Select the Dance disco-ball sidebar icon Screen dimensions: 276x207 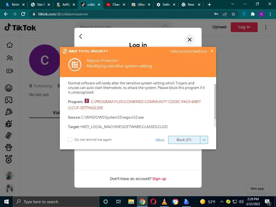pos(9,124)
